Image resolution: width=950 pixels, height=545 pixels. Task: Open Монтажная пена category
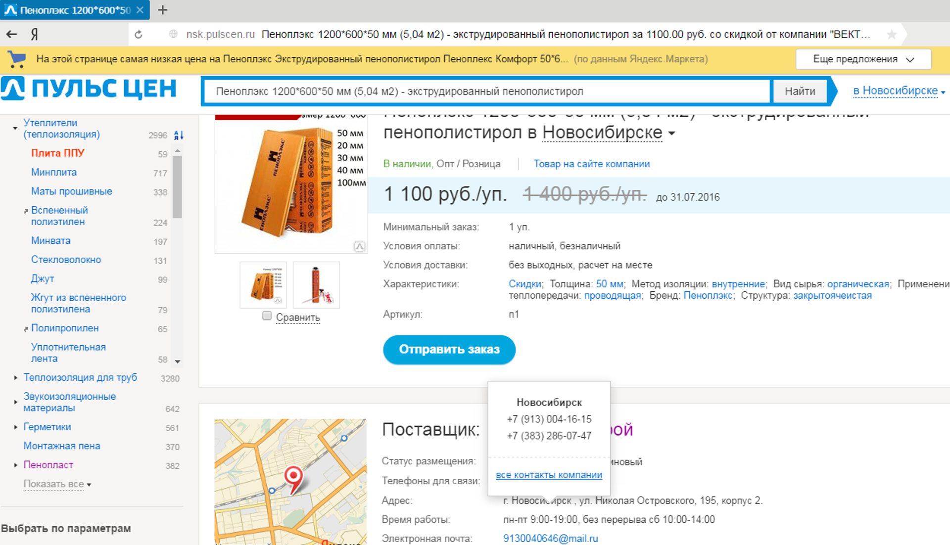[x=62, y=446]
